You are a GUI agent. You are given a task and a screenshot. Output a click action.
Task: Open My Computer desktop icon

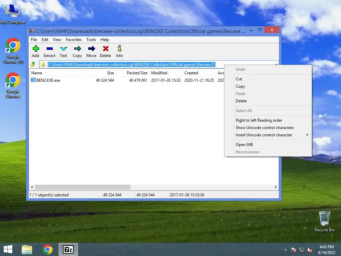point(13,13)
